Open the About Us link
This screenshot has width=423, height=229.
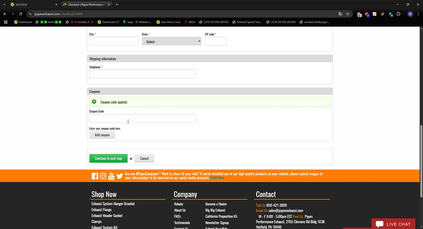pyautogui.click(x=180, y=210)
